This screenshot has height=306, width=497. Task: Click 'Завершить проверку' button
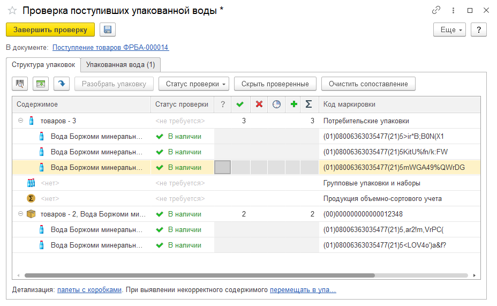50,30
